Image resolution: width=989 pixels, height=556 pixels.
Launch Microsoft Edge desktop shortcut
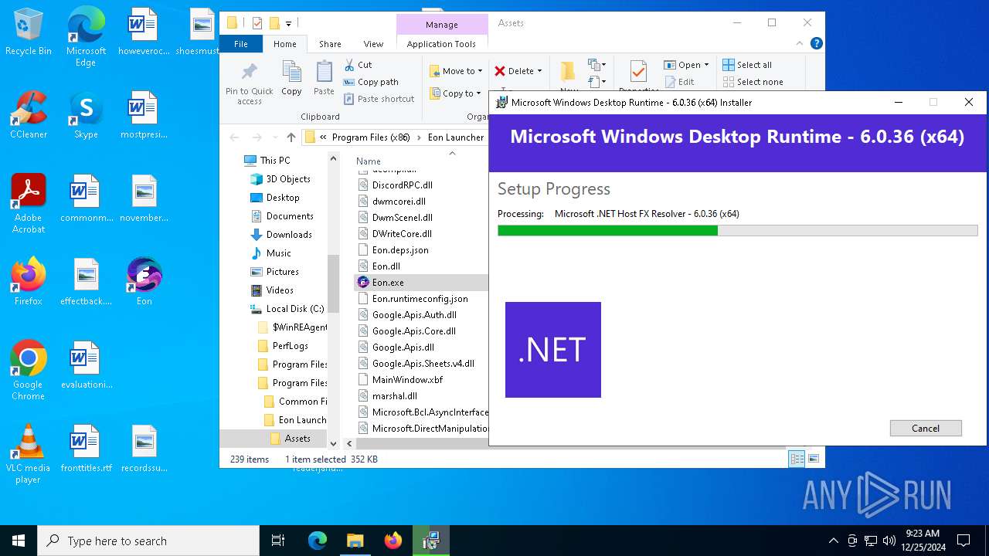[86, 37]
